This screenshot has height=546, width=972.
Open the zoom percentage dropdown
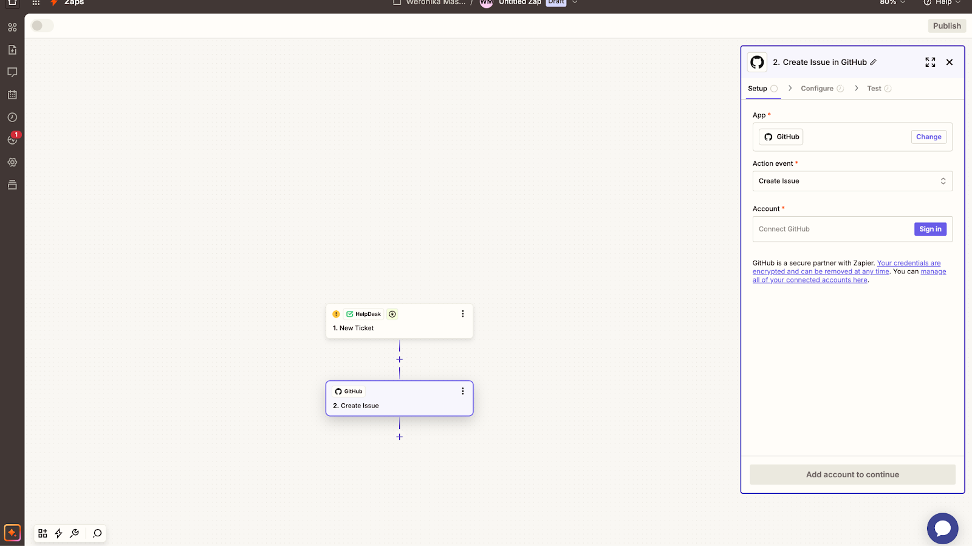point(892,2)
